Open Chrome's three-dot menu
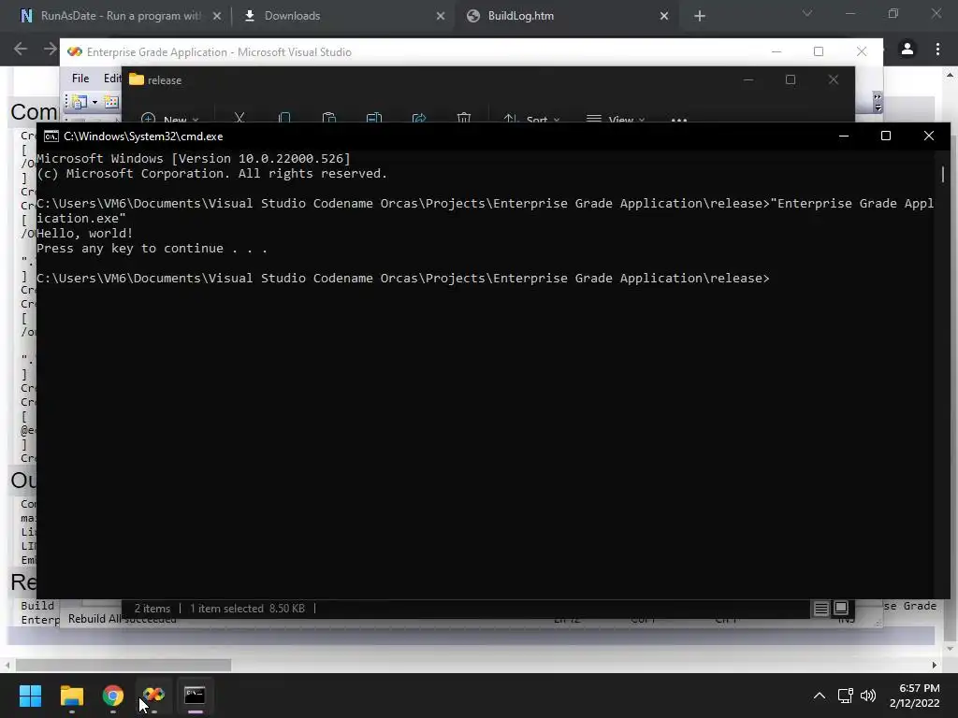This screenshot has height=718, width=958. coord(937,49)
